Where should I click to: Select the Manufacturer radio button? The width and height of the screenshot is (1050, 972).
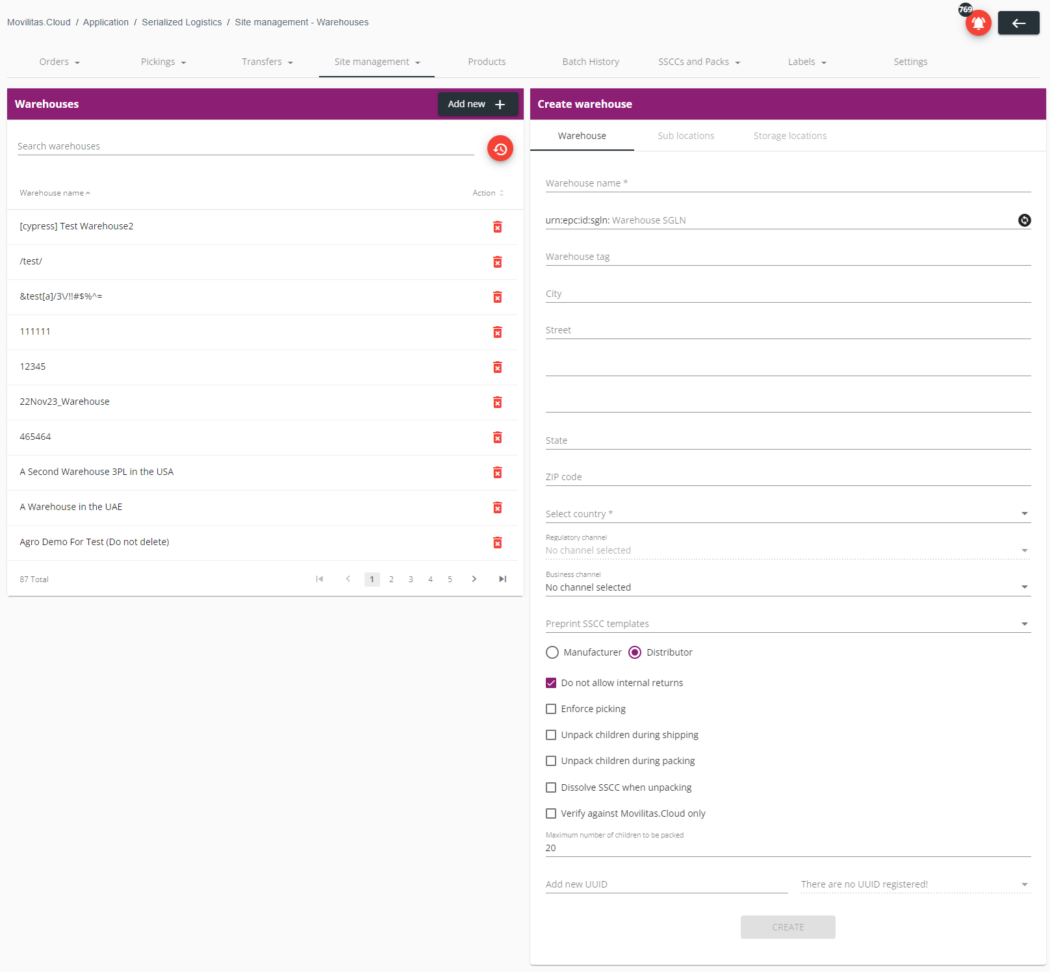pyautogui.click(x=552, y=652)
